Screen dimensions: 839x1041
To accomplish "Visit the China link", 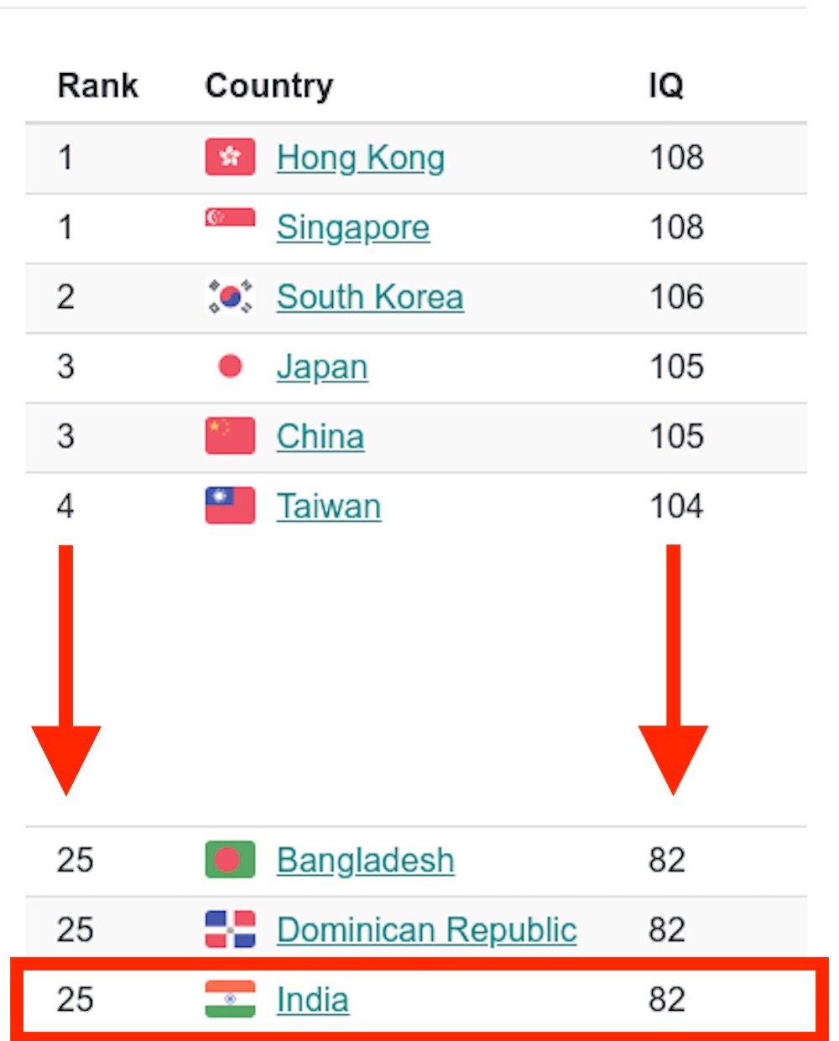I will 320,436.
